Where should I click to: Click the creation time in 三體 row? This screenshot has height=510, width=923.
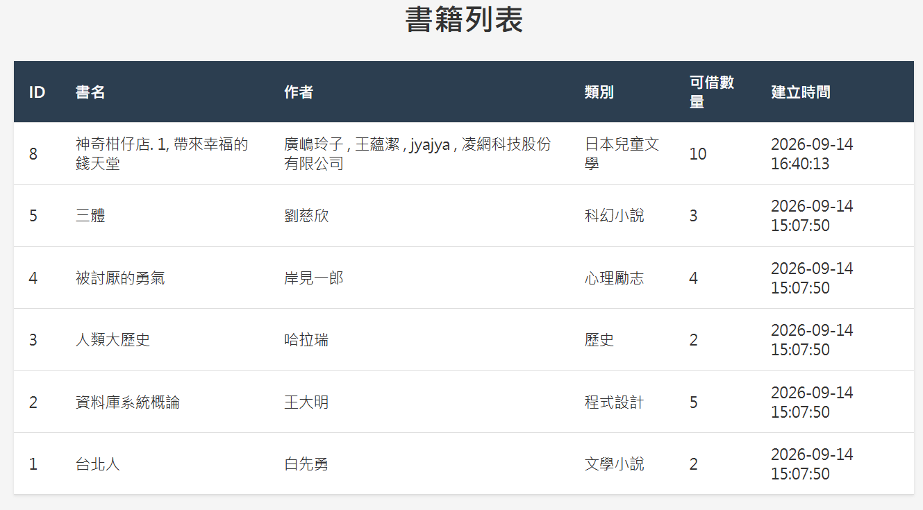812,216
